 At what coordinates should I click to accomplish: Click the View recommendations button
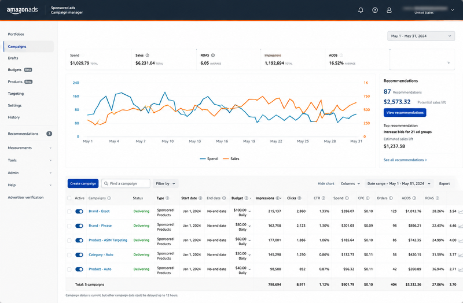[405, 113]
